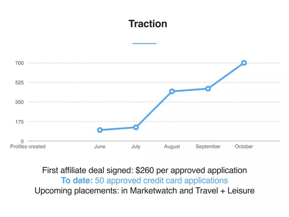Viewport: 289px width, 217px height.
Task: Click the August x-axis label
Action: click(x=172, y=146)
